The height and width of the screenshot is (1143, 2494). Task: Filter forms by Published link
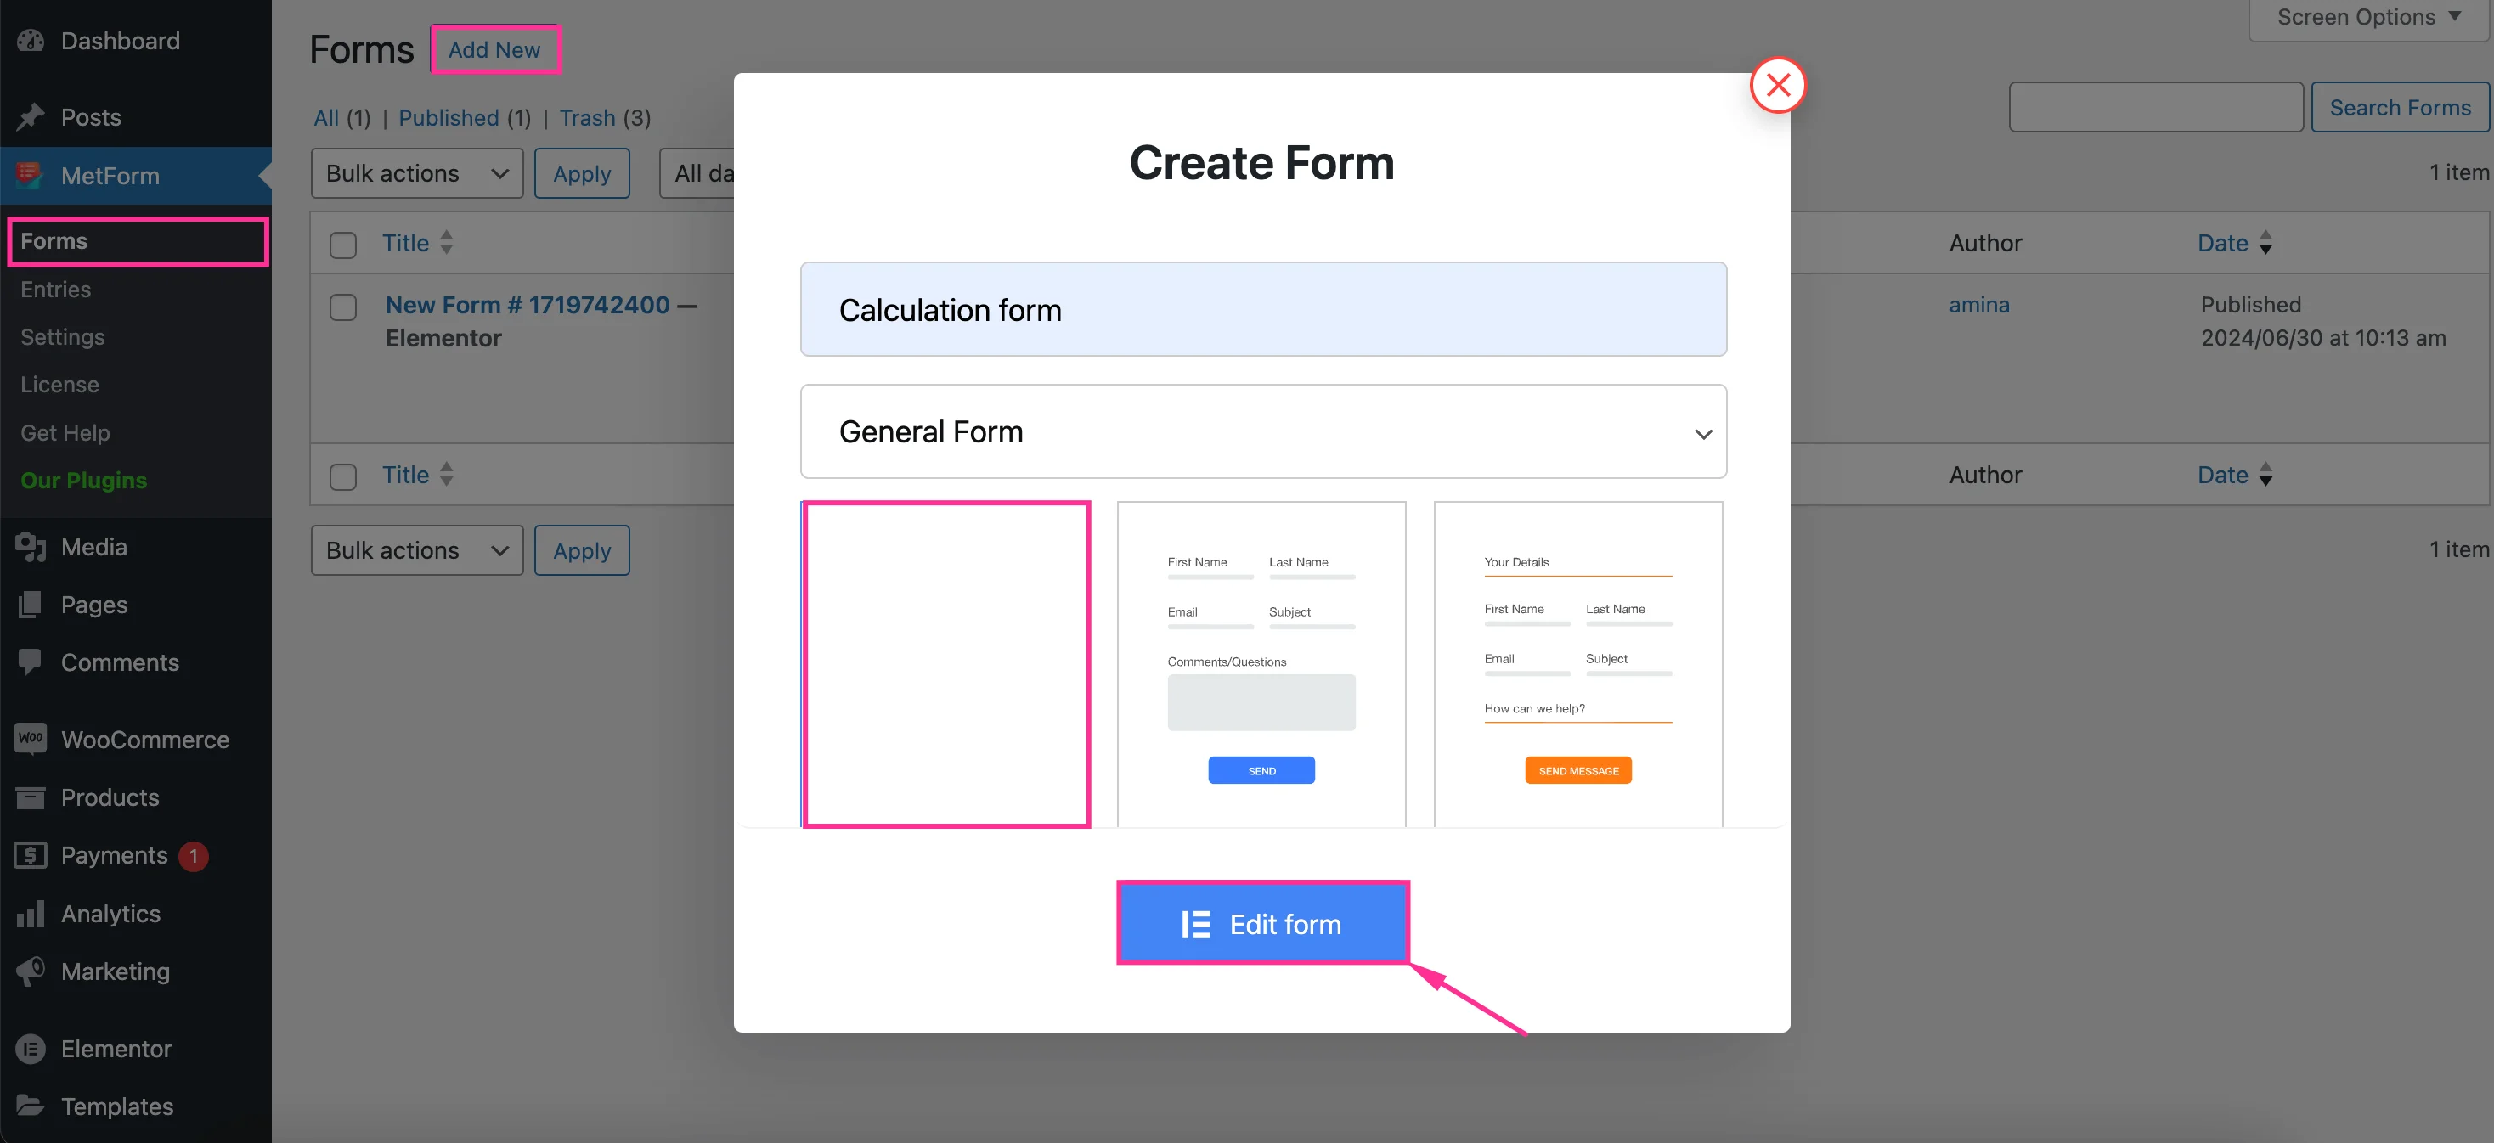coord(449,118)
